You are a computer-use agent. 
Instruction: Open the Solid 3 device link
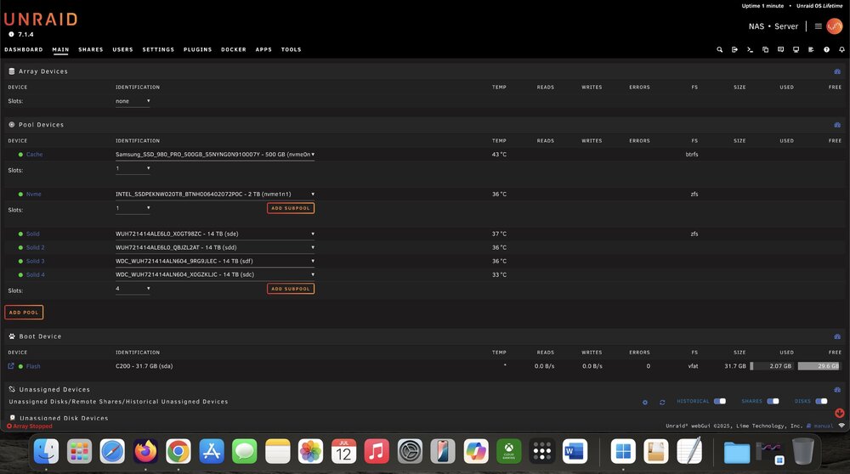(35, 261)
